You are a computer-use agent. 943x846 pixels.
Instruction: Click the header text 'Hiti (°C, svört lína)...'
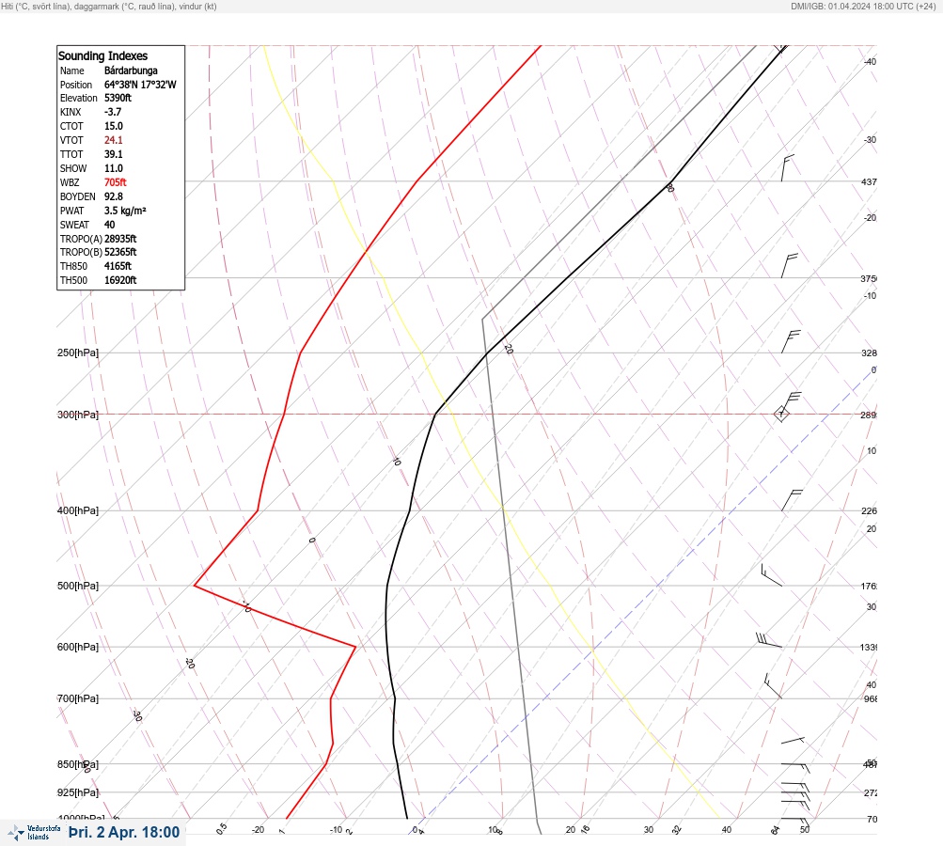coord(109,7)
